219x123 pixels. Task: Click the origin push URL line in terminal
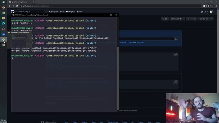point(54,51)
